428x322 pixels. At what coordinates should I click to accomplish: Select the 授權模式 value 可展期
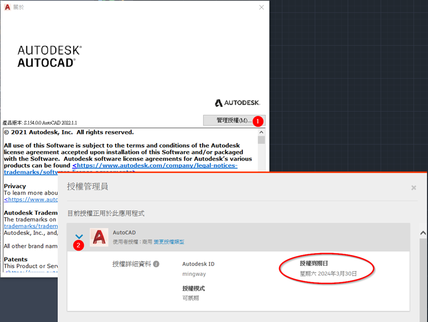point(191,298)
